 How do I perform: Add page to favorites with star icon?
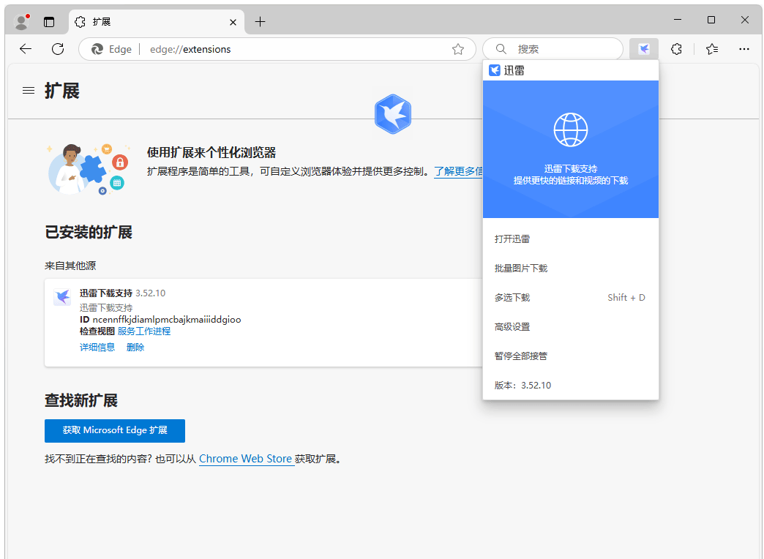(458, 49)
